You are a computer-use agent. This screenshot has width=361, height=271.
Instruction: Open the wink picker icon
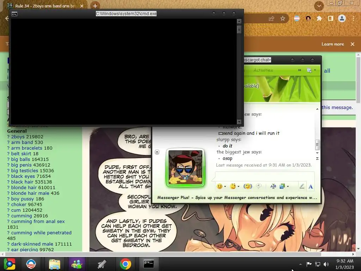[x=233, y=186]
